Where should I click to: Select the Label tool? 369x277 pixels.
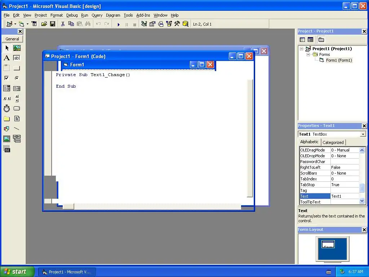7,58
